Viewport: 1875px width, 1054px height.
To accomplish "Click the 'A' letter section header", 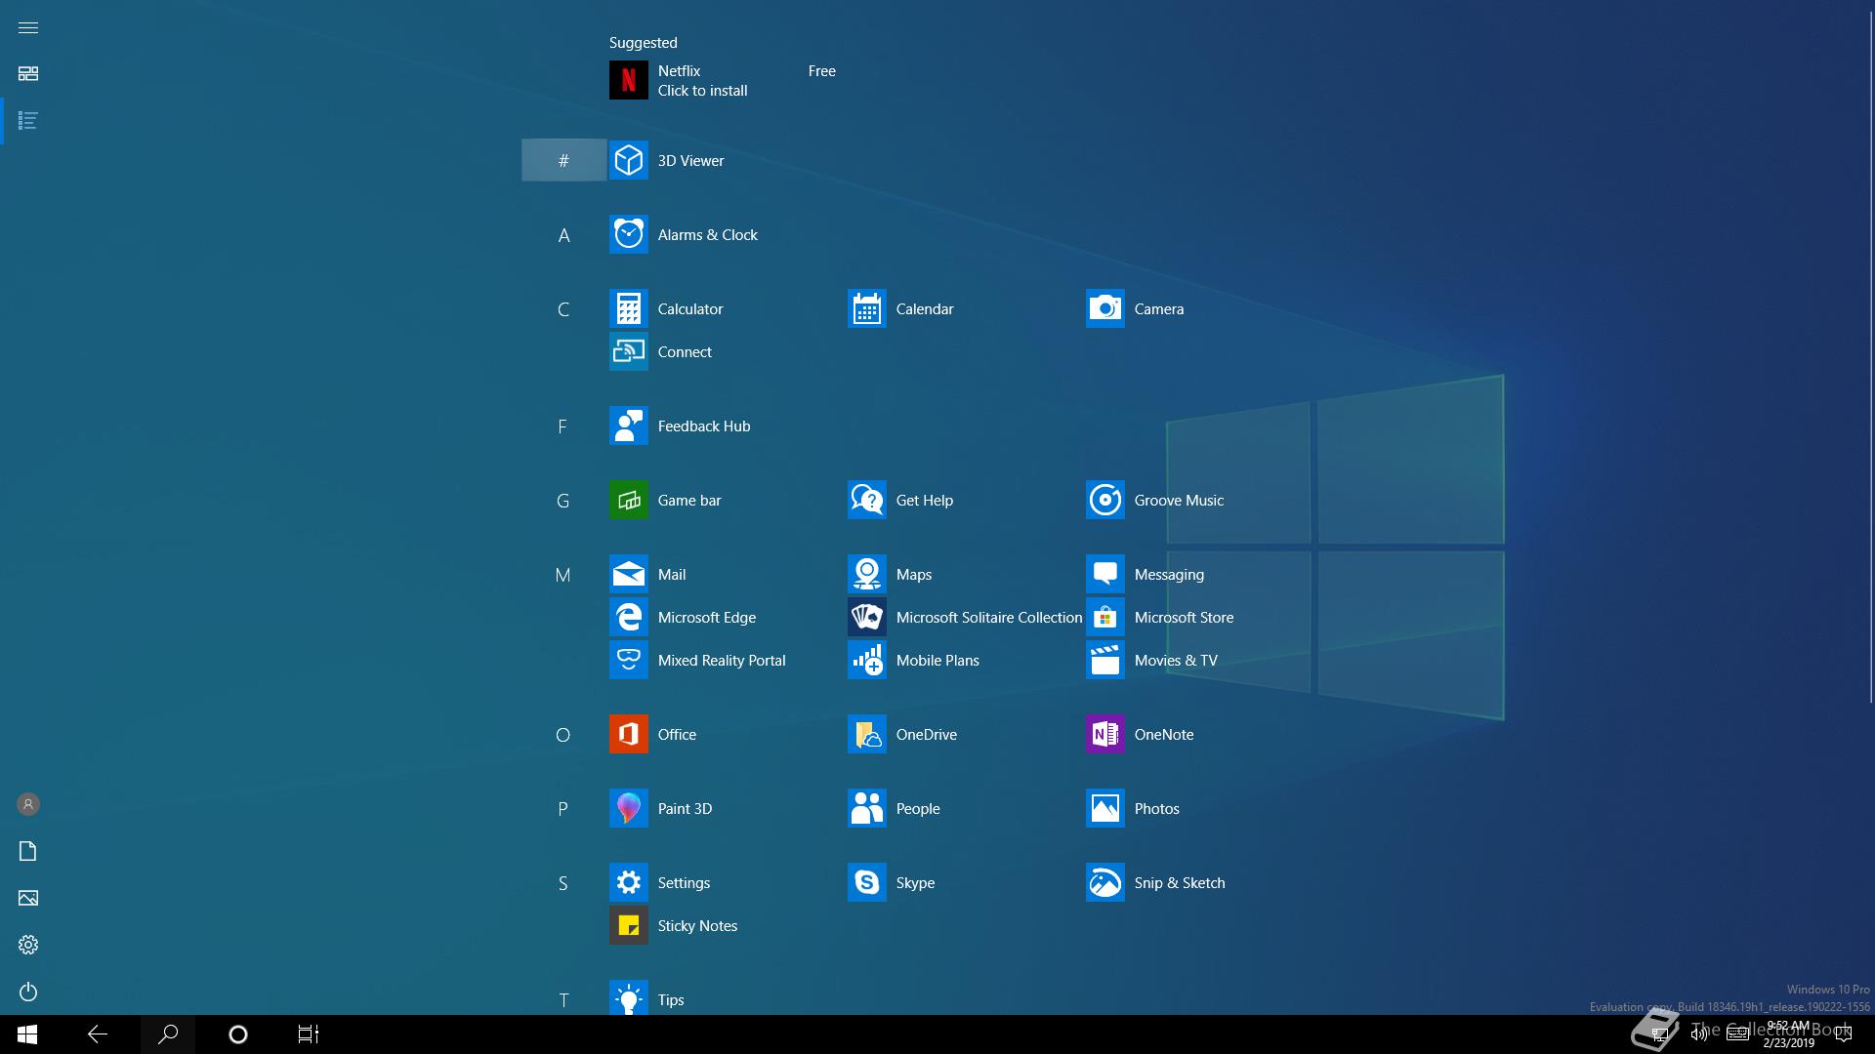I will [563, 235].
